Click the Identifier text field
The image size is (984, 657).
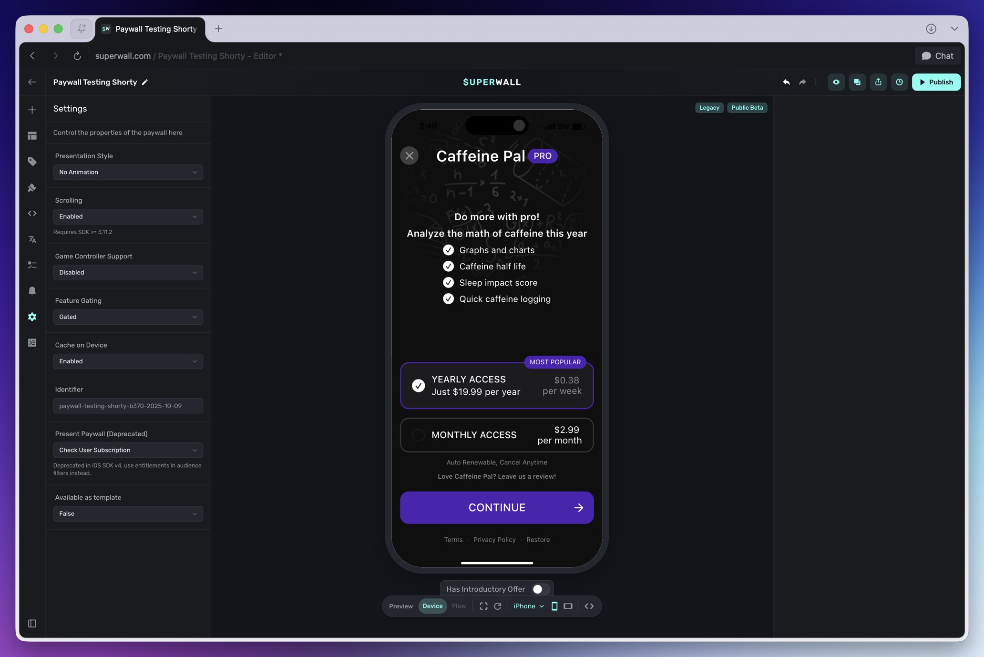[x=128, y=406]
